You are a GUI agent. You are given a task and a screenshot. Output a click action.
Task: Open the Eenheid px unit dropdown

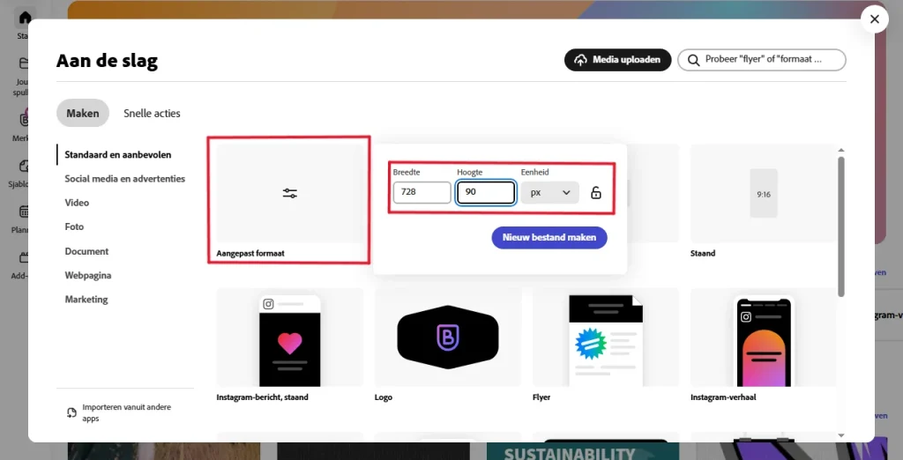550,192
